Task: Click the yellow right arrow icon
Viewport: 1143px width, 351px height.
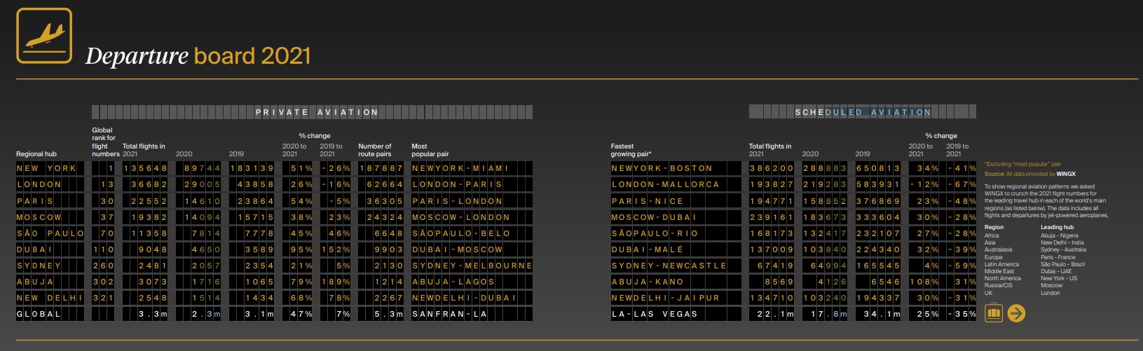Action: pyautogui.click(x=1016, y=312)
